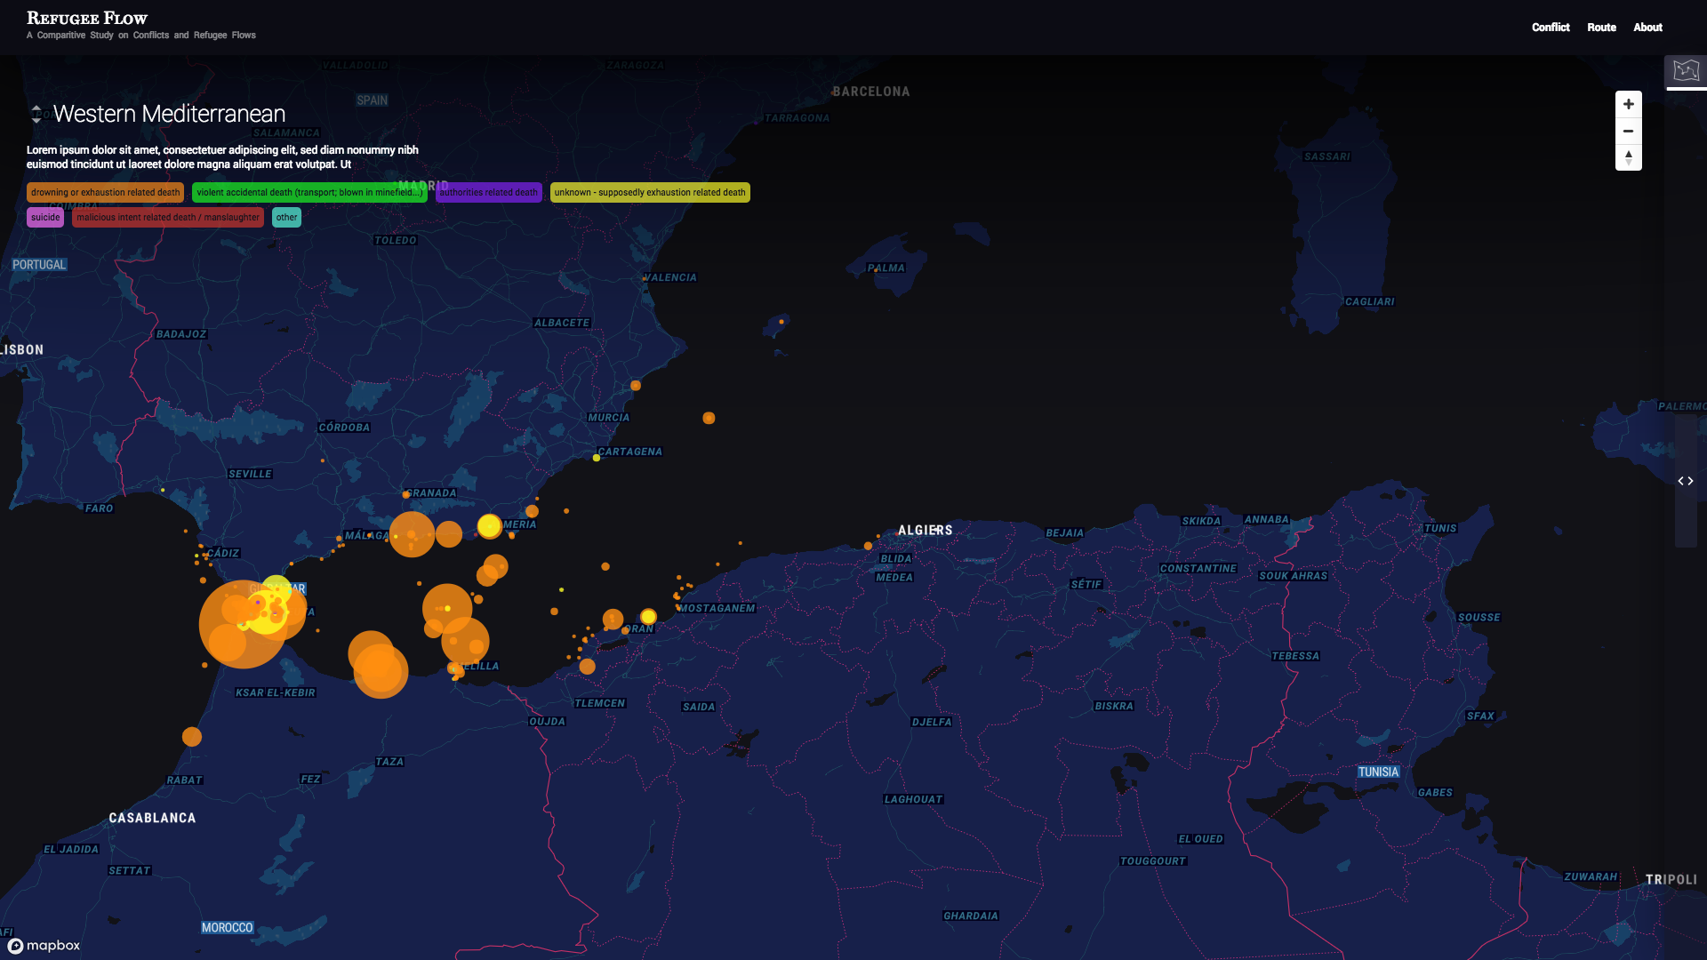Click the SEVILLE city label
Screen dimensions: 1707x960
tap(250, 475)
